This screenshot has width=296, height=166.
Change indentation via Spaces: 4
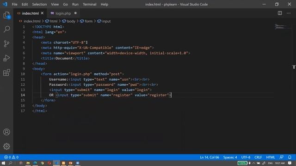pyautogui.click(x=230, y=157)
